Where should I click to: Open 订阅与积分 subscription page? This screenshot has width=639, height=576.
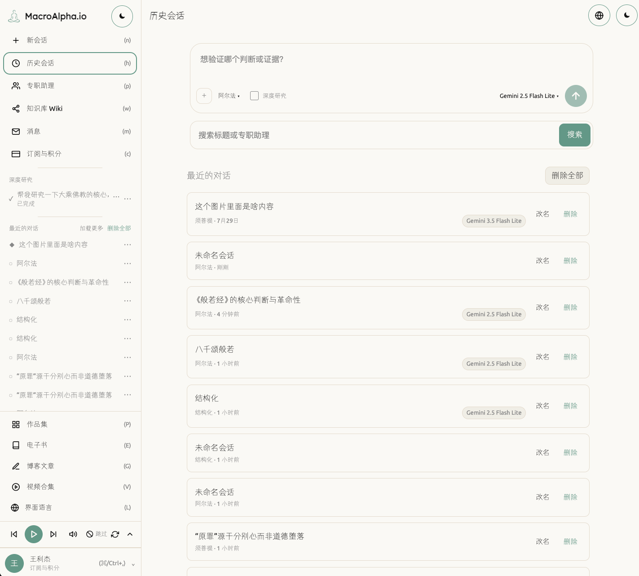(x=70, y=154)
